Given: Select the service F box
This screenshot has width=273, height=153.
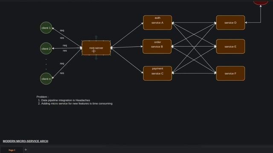Looking at the screenshot, I should coord(230,73).
